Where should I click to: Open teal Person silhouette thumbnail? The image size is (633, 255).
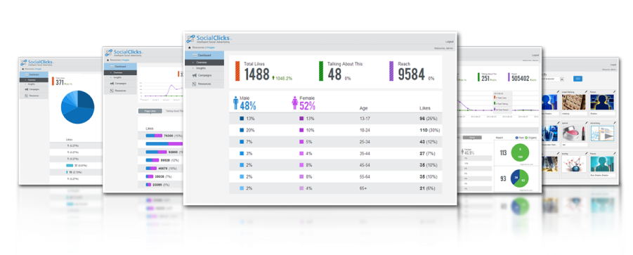tap(603, 164)
